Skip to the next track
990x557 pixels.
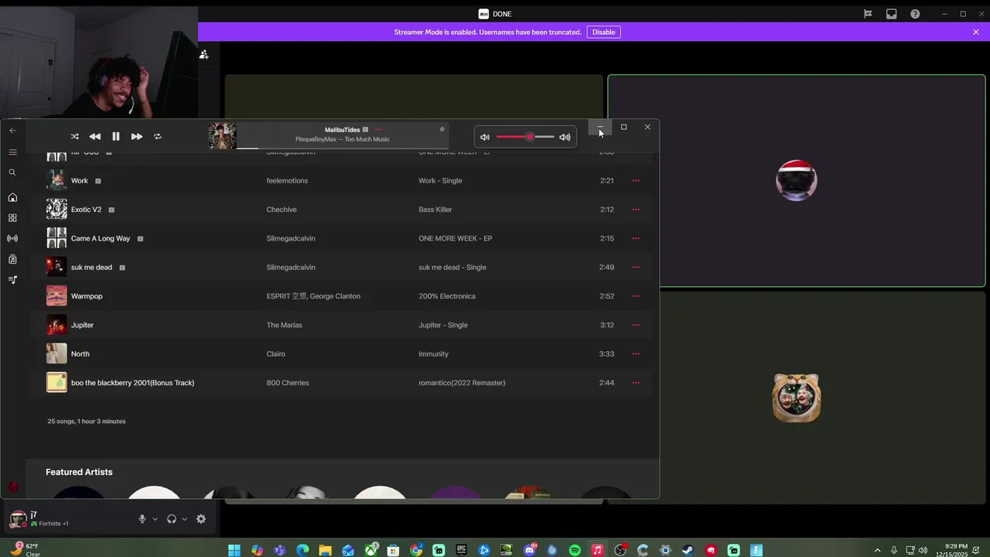(x=136, y=136)
